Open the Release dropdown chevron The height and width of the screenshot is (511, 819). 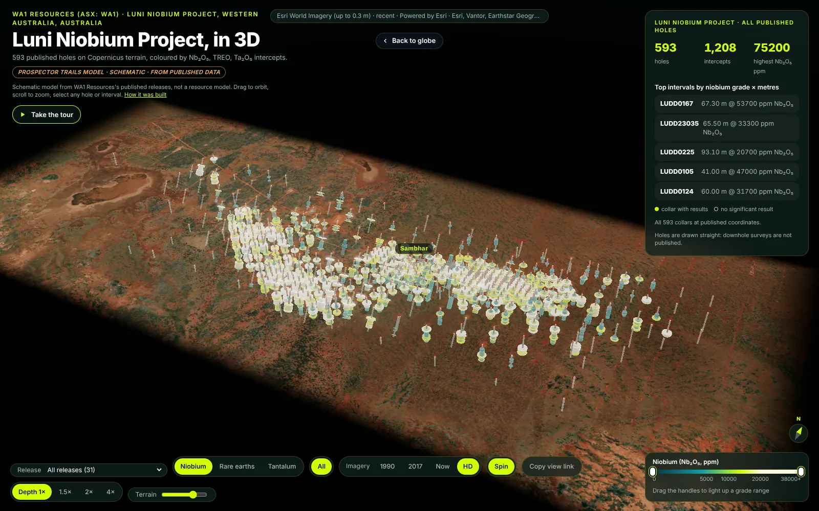coord(159,470)
